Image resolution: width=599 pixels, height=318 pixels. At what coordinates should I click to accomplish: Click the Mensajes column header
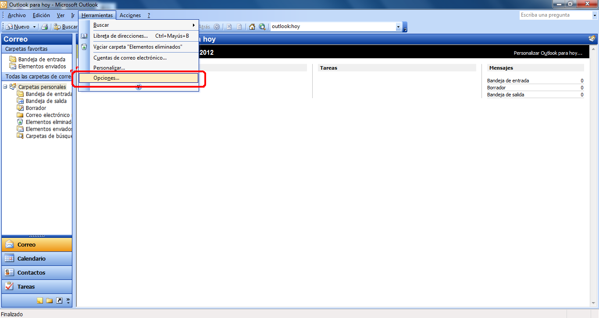[x=535, y=68]
